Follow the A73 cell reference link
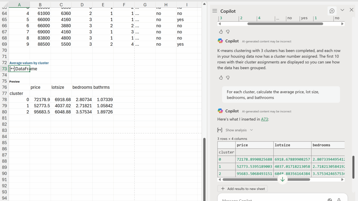 [264, 119]
